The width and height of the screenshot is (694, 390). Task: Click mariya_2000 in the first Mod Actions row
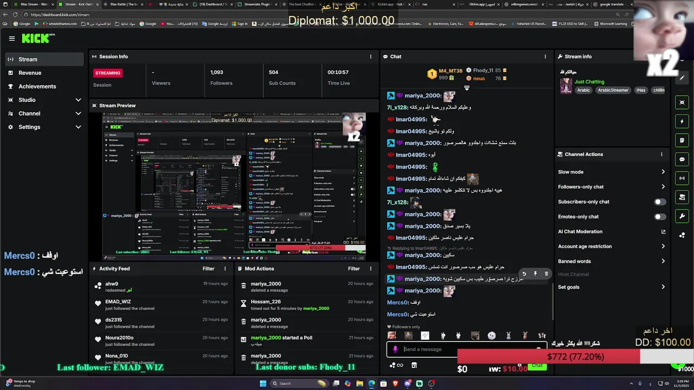tap(266, 284)
